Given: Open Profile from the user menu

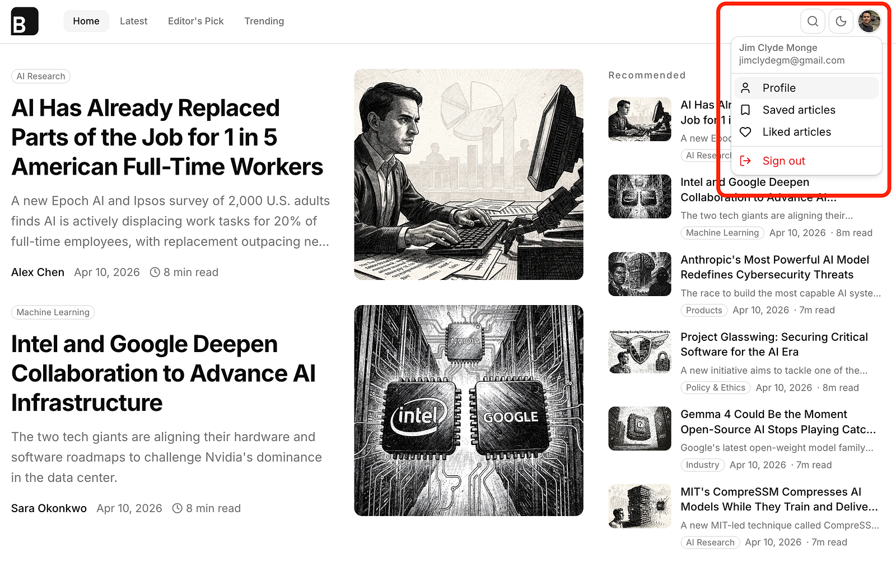Looking at the screenshot, I should pos(806,88).
